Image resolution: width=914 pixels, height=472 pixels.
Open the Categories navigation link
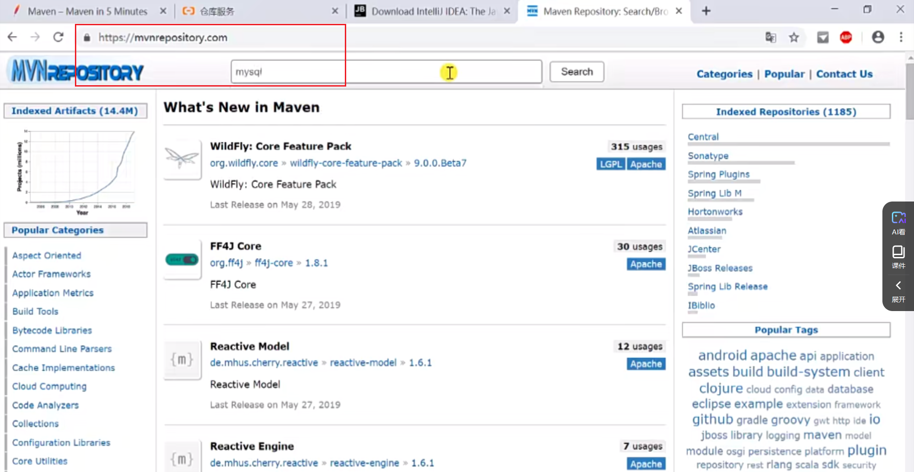pos(724,74)
